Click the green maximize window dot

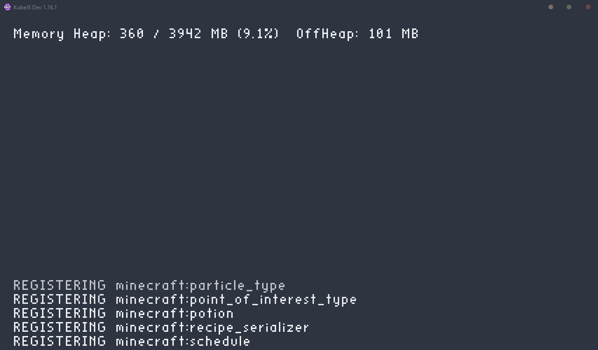tap(569, 7)
